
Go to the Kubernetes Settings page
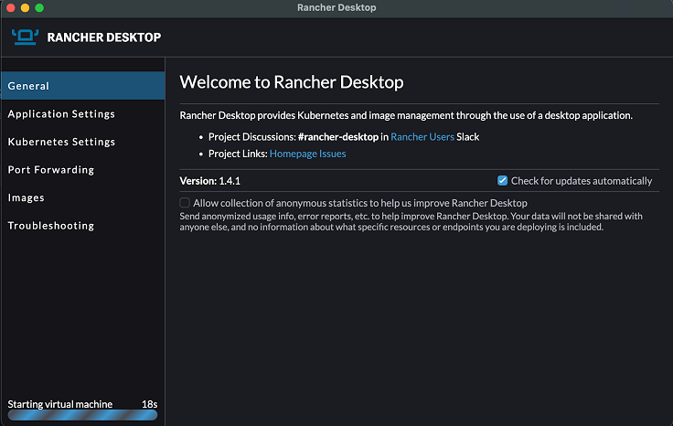[x=61, y=142]
